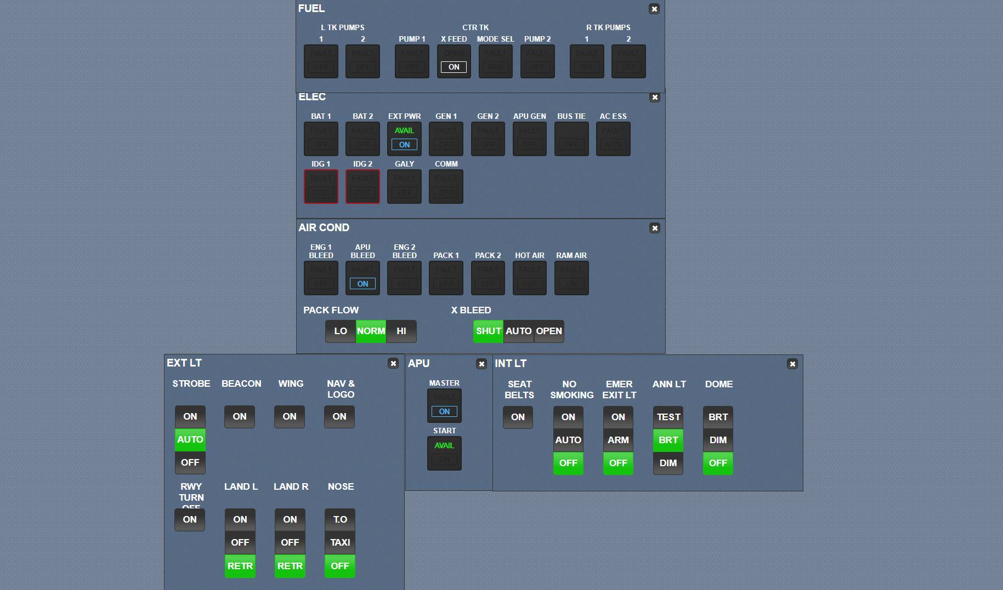Select TAXI mode for the NOSE light
Viewport: 1003px width, 590px height.
tap(339, 542)
